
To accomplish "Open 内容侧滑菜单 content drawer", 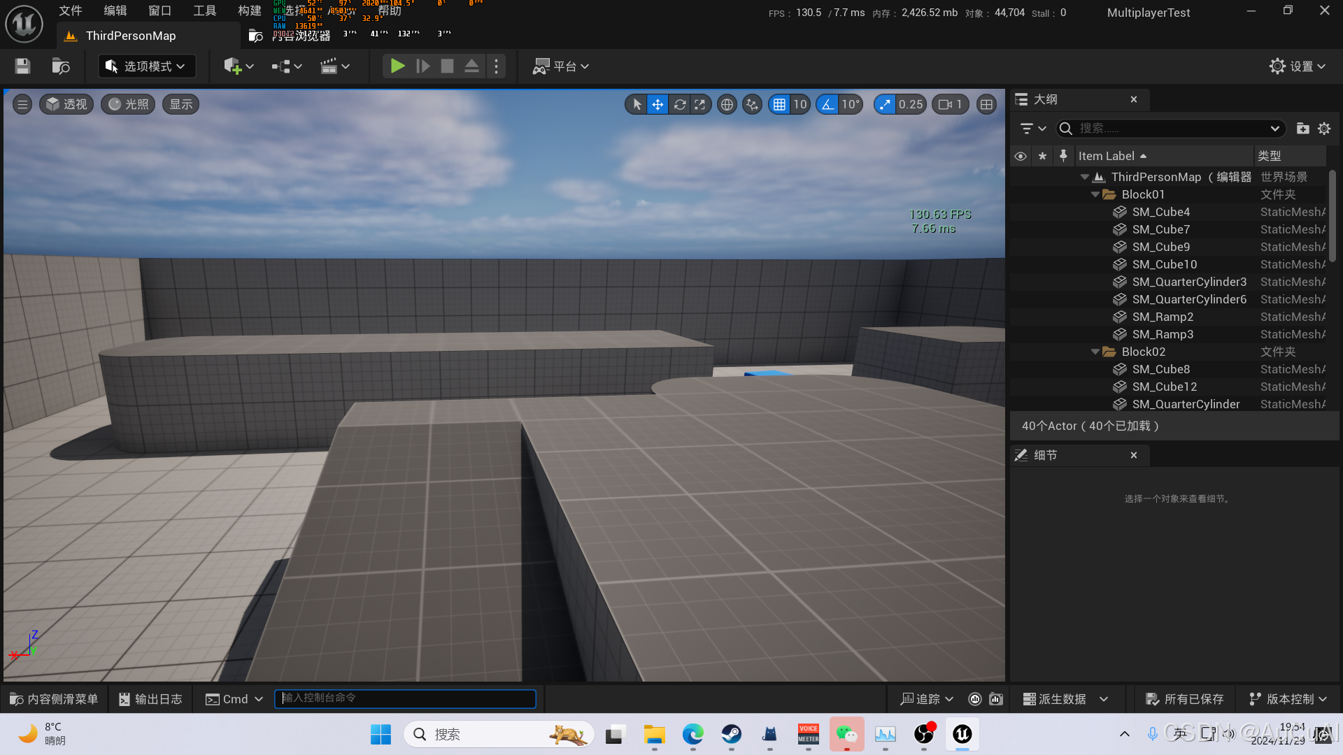I will coord(55,699).
